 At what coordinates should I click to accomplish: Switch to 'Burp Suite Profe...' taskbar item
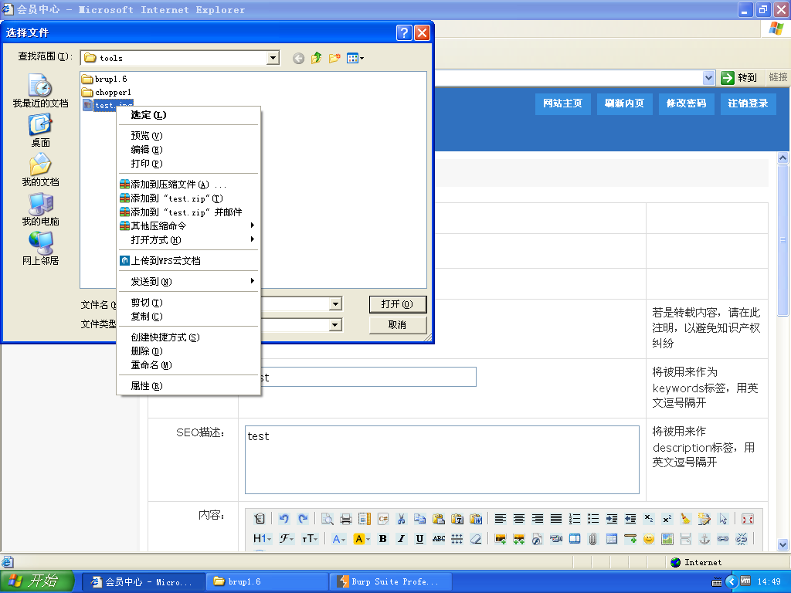[391, 581]
